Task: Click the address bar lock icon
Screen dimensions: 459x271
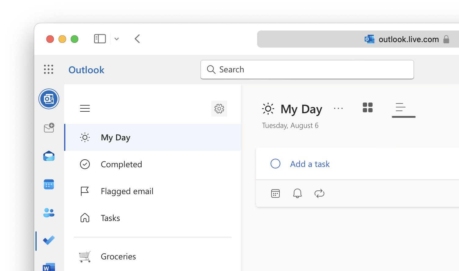Action: tap(446, 39)
